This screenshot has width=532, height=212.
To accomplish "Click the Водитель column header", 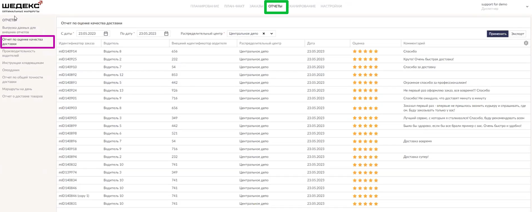I will click(x=111, y=43).
